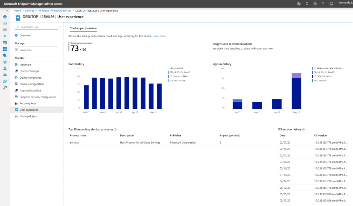This screenshot has width=353, height=206.
Task: Open Device compliance in the Monitor menu
Action: [30, 78]
